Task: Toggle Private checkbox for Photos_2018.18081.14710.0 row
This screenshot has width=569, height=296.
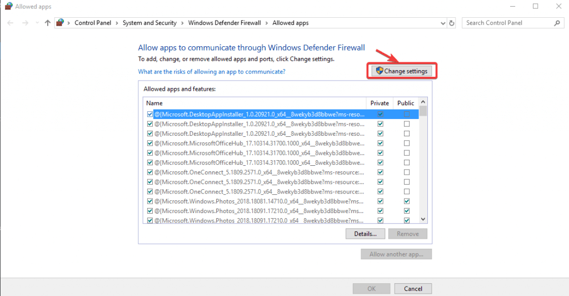Action: point(380,201)
